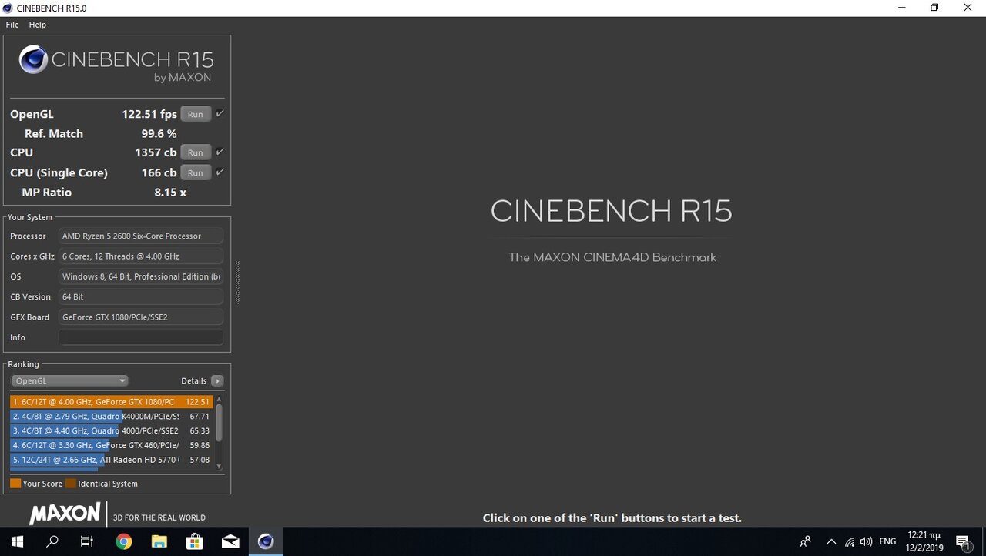Screen dimensions: 986x556
Task: Expand ranking Details arrow button
Action: coord(217,380)
